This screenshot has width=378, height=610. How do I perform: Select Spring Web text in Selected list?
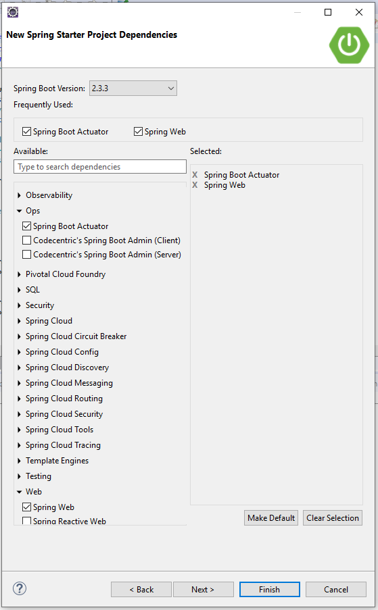point(225,185)
